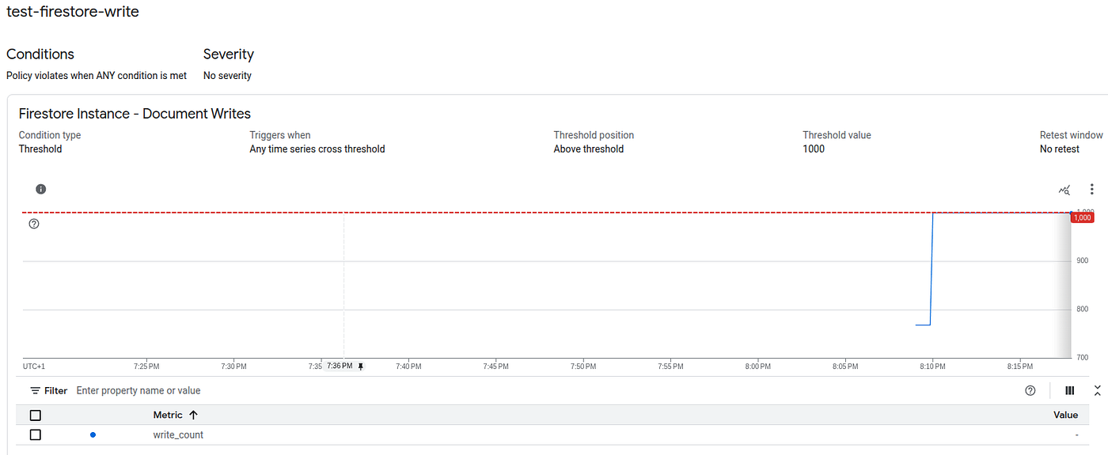Click the pin icon on time axis
This screenshot has height=455, width=1108.
[x=361, y=367]
